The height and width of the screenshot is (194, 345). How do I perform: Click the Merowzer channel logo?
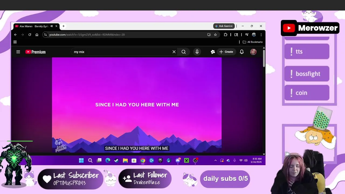click(310, 28)
